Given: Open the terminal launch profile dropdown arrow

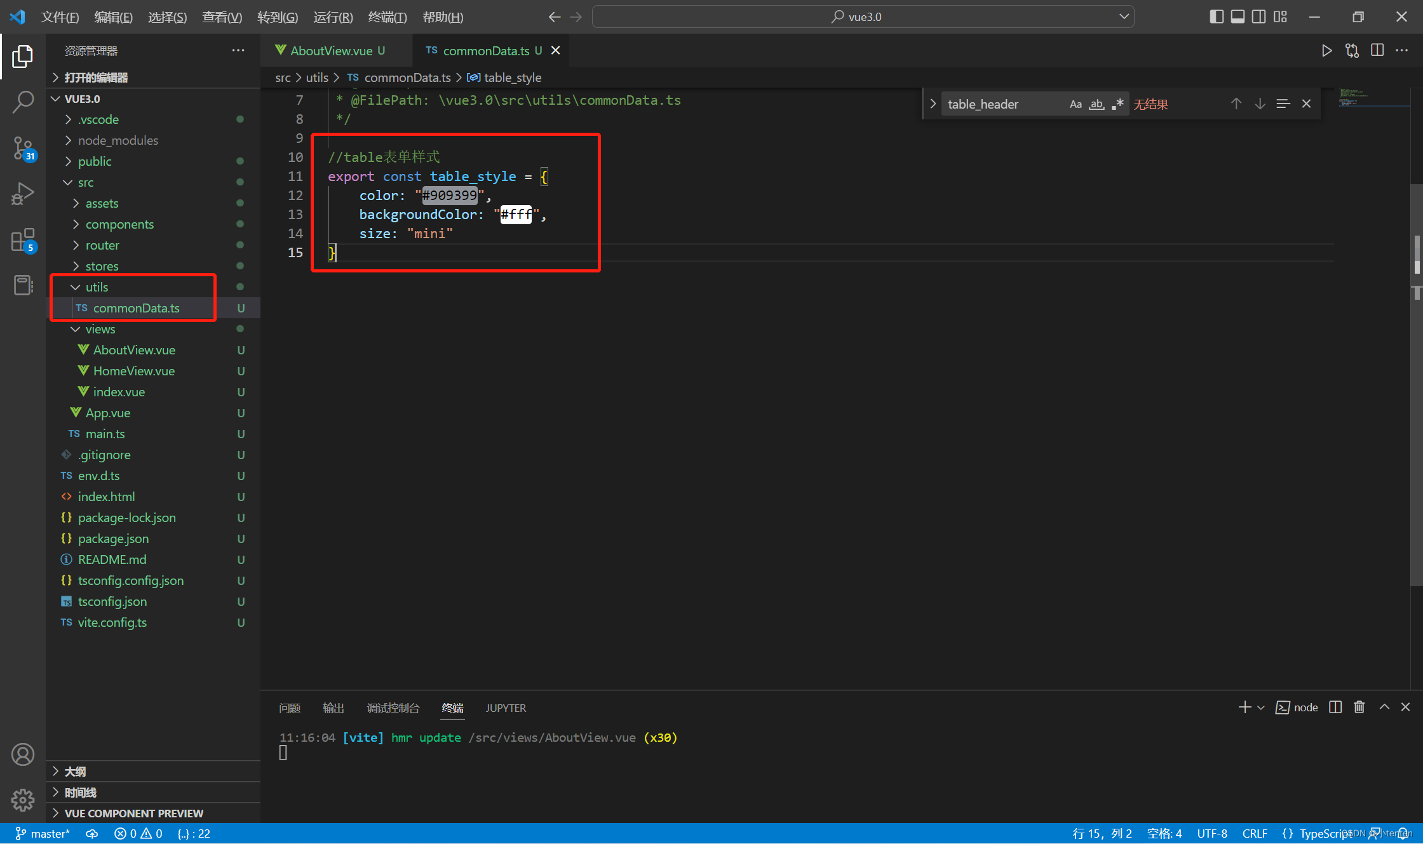Looking at the screenshot, I should coord(1261,707).
